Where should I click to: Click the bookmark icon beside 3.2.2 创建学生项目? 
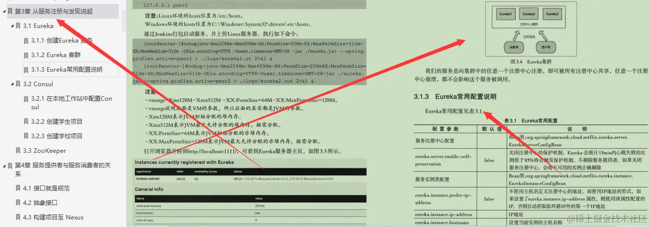pyautogui.click(x=26, y=122)
